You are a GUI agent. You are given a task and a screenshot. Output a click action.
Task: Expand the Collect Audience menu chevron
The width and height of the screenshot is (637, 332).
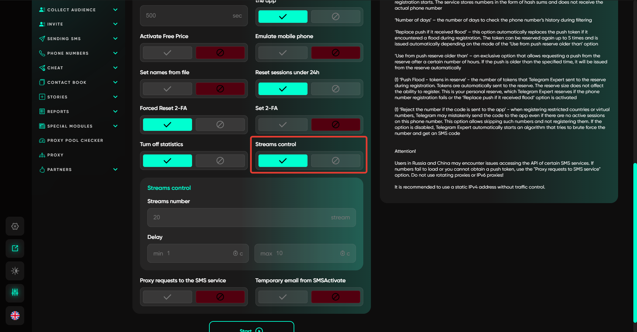pos(115,10)
